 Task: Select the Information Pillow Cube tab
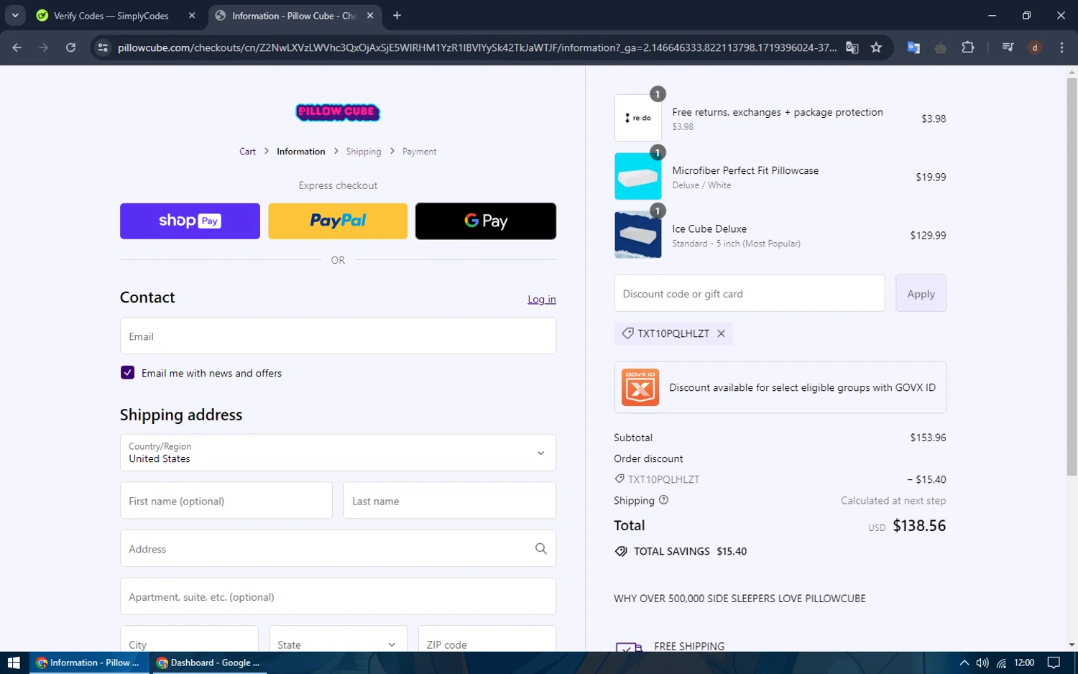295,15
